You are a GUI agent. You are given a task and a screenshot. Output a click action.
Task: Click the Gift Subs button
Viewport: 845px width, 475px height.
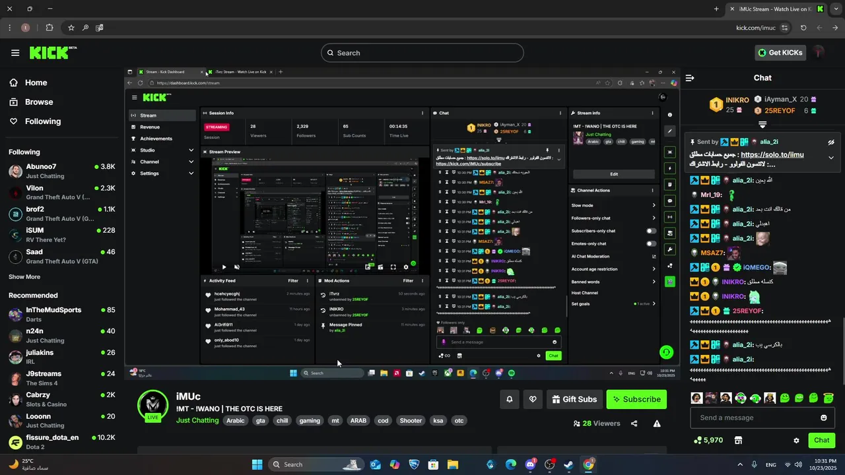point(574,399)
